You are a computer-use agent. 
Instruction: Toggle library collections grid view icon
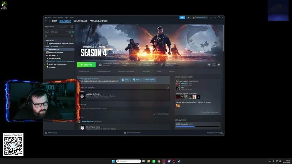(72, 27)
